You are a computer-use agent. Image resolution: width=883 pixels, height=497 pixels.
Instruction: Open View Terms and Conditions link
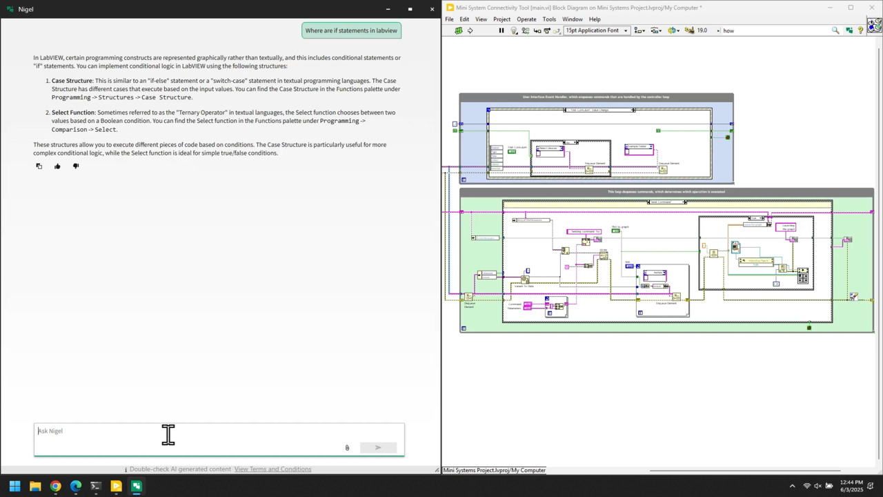pyautogui.click(x=272, y=469)
